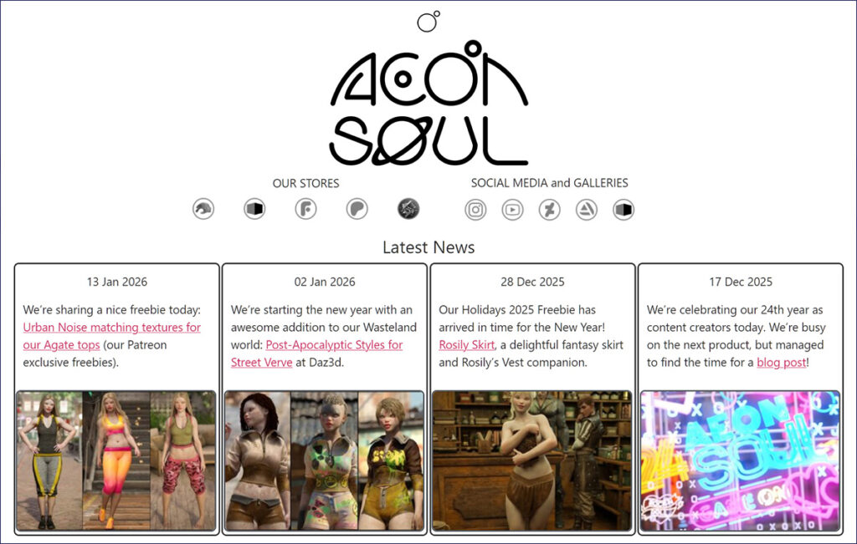Click the cube icon under Social Media and Galleries

tap(624, 210)
